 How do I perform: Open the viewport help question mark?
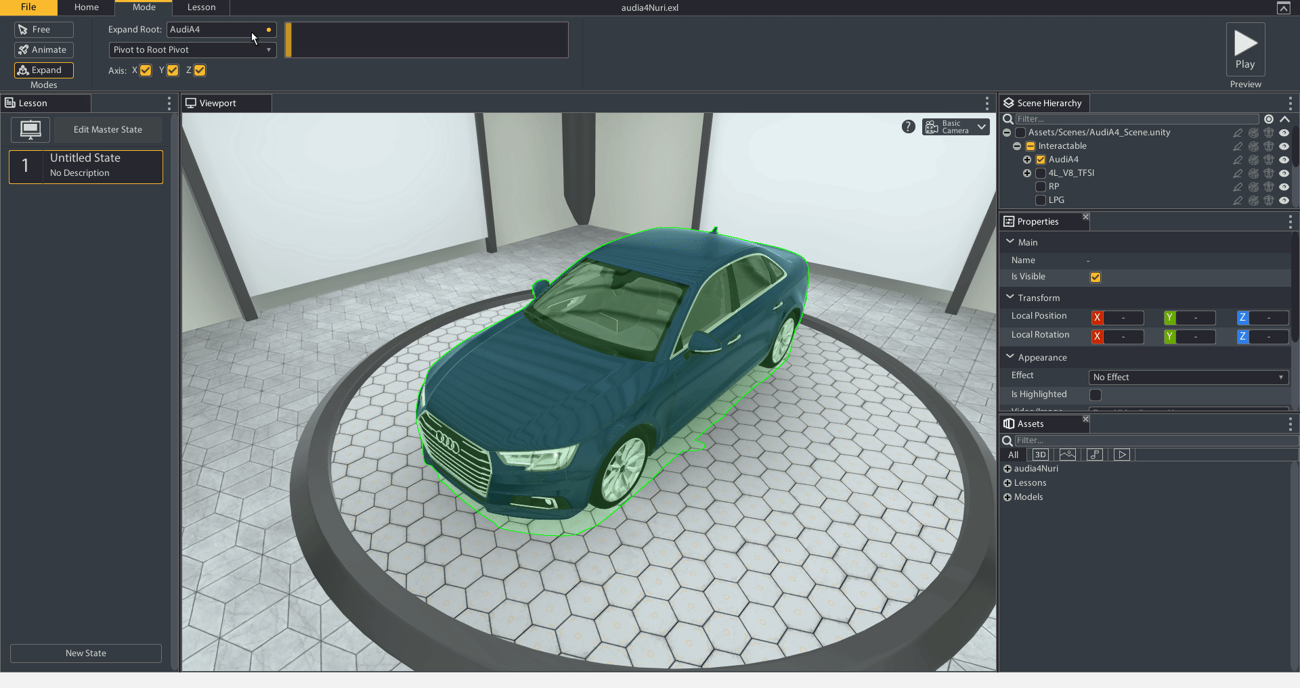pos(909,127)
